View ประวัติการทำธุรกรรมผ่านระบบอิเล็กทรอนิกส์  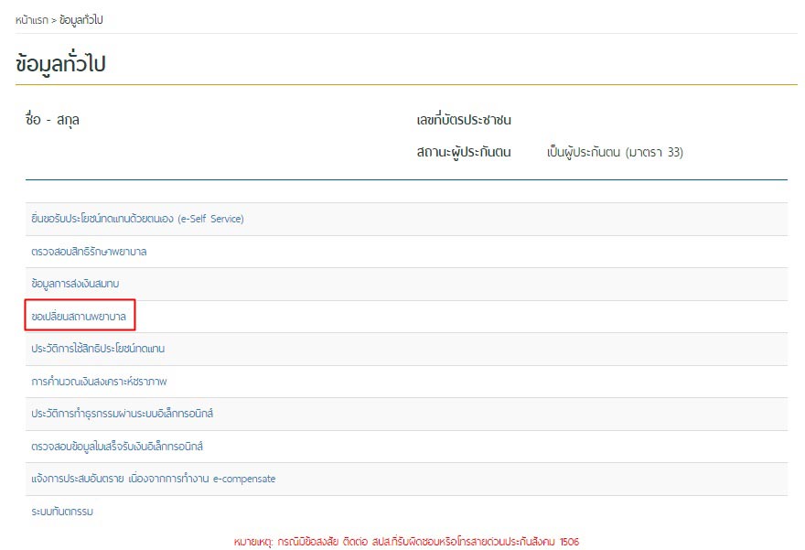[122, 414]
